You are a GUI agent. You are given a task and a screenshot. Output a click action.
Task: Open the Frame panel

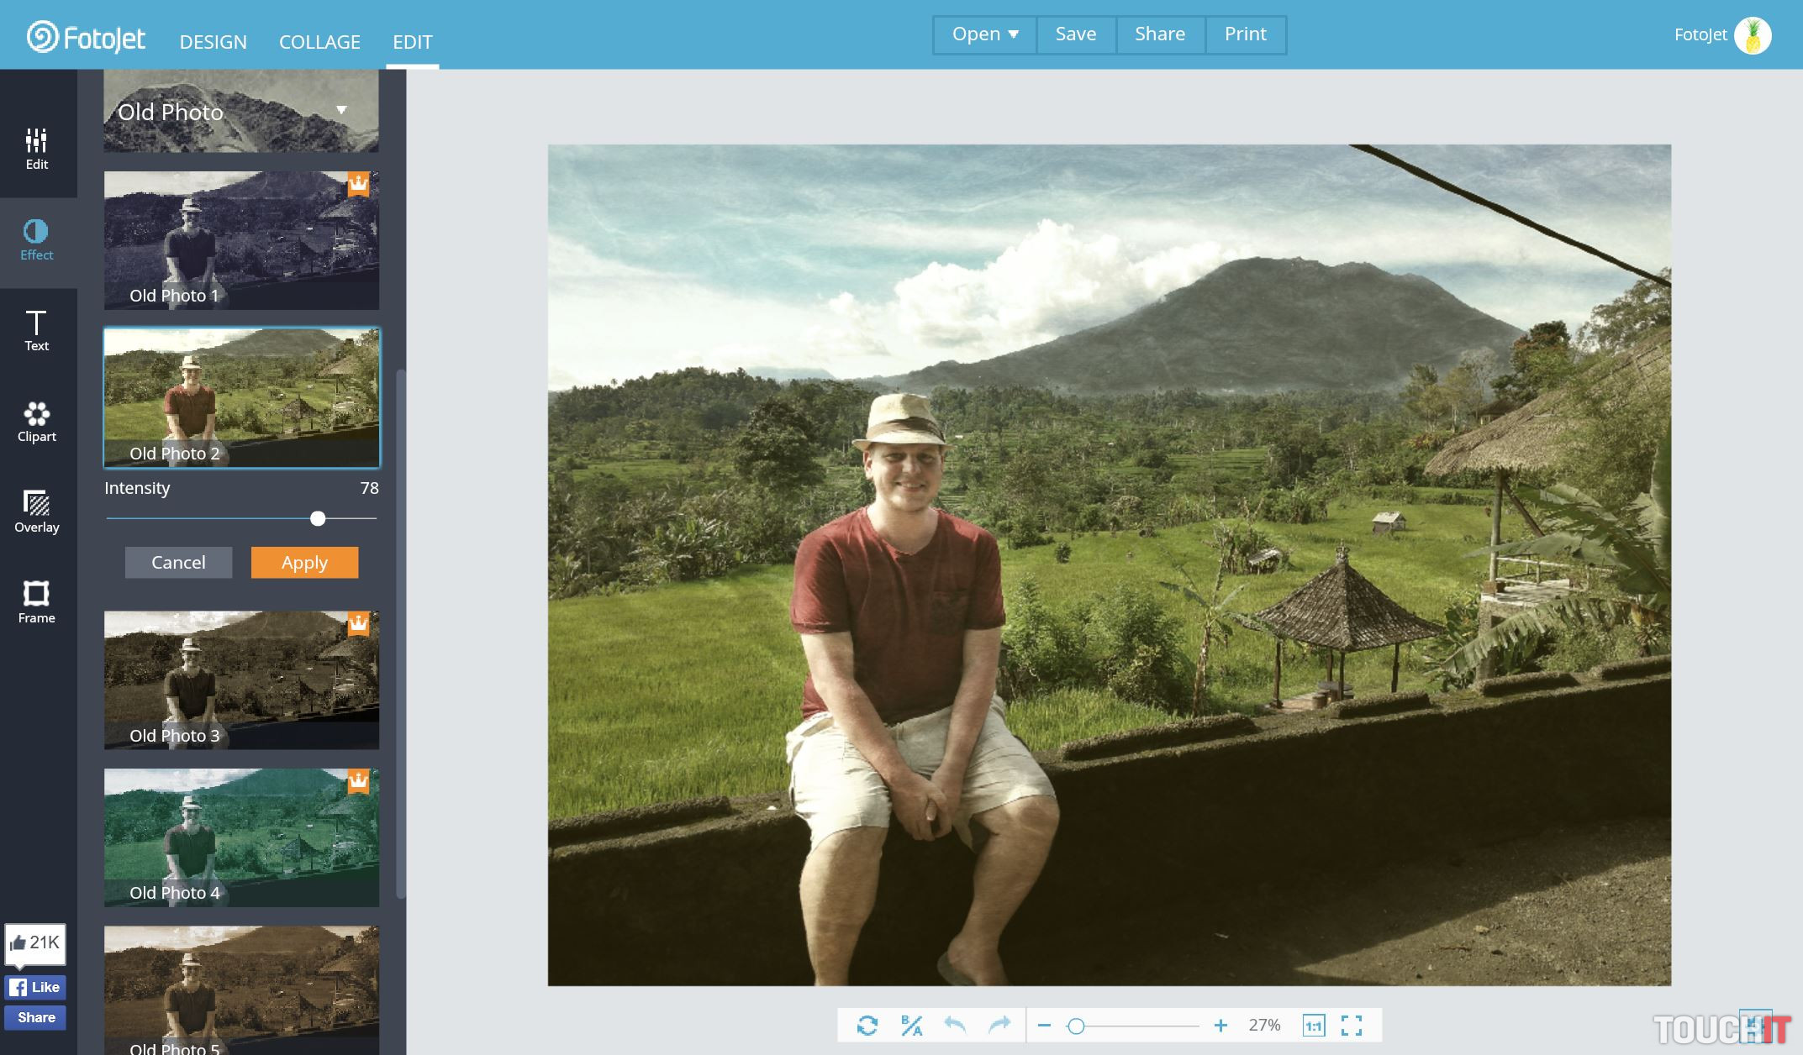(x=37, y=602)
